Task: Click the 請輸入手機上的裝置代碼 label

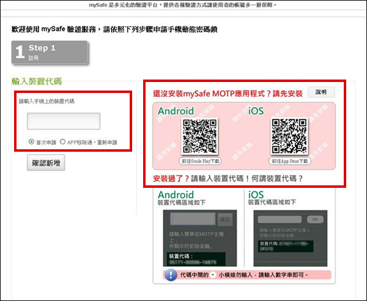Action: pos(46,102)
